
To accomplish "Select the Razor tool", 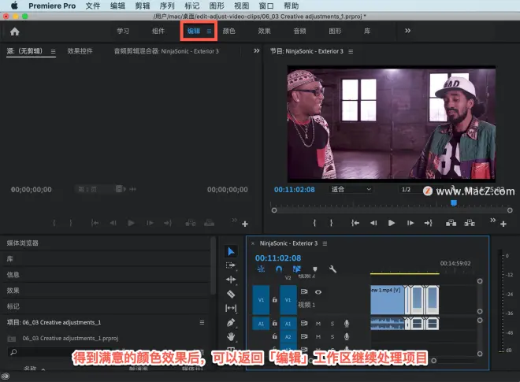I will pos(231,294).
